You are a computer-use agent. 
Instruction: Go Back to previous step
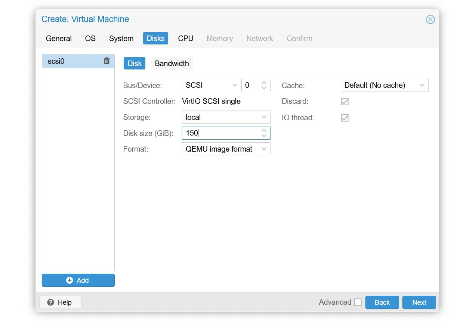click(x=382, y=302)
